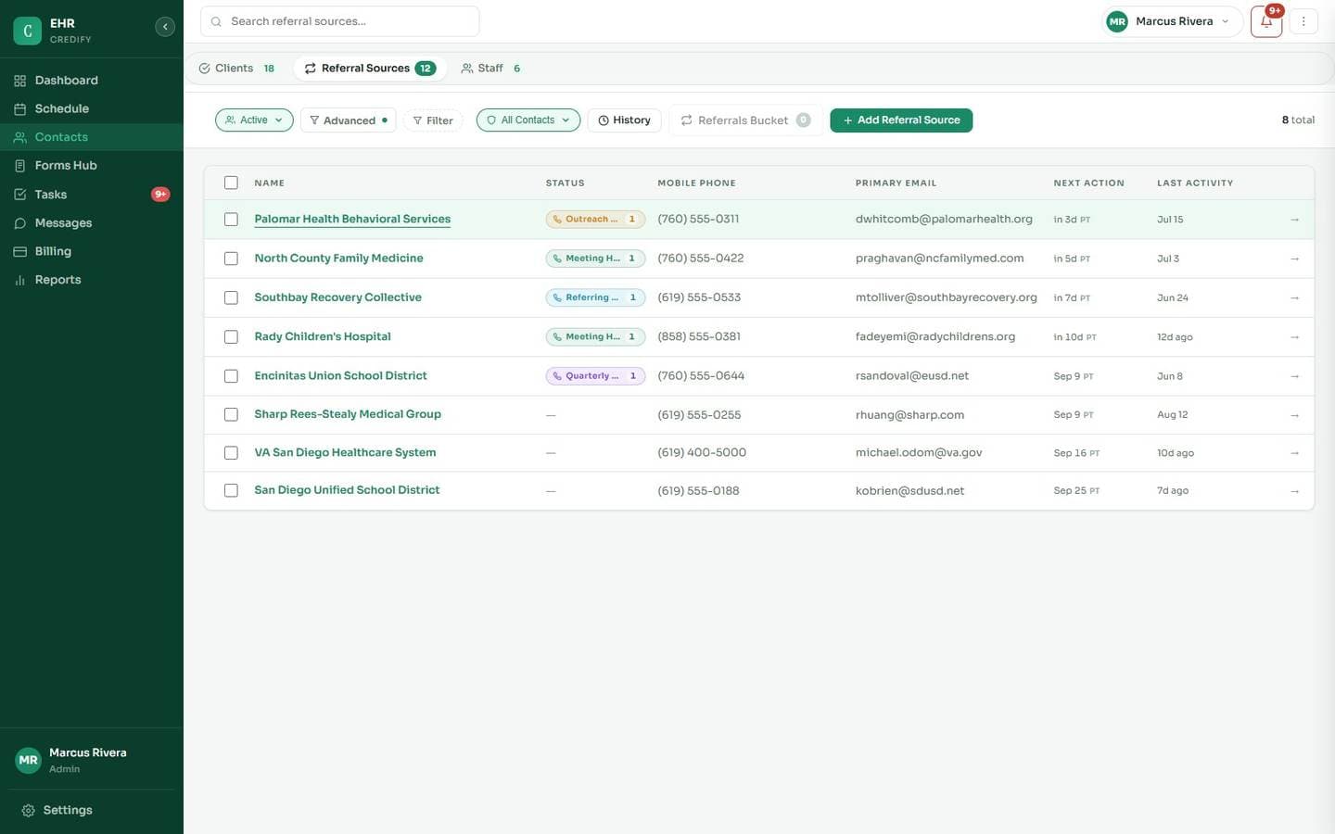Open the Advanced filter options
This screenshot has height=834, width=1335.
348,120
